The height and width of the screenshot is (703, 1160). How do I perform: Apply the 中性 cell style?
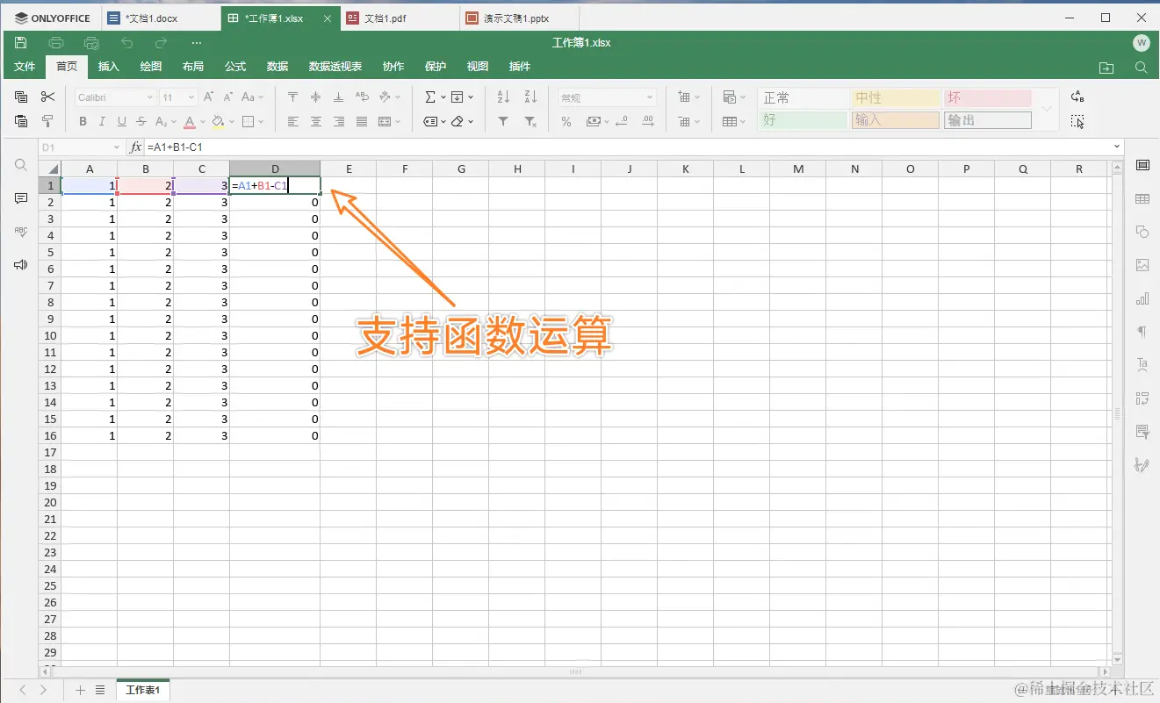tap(895, 97)
